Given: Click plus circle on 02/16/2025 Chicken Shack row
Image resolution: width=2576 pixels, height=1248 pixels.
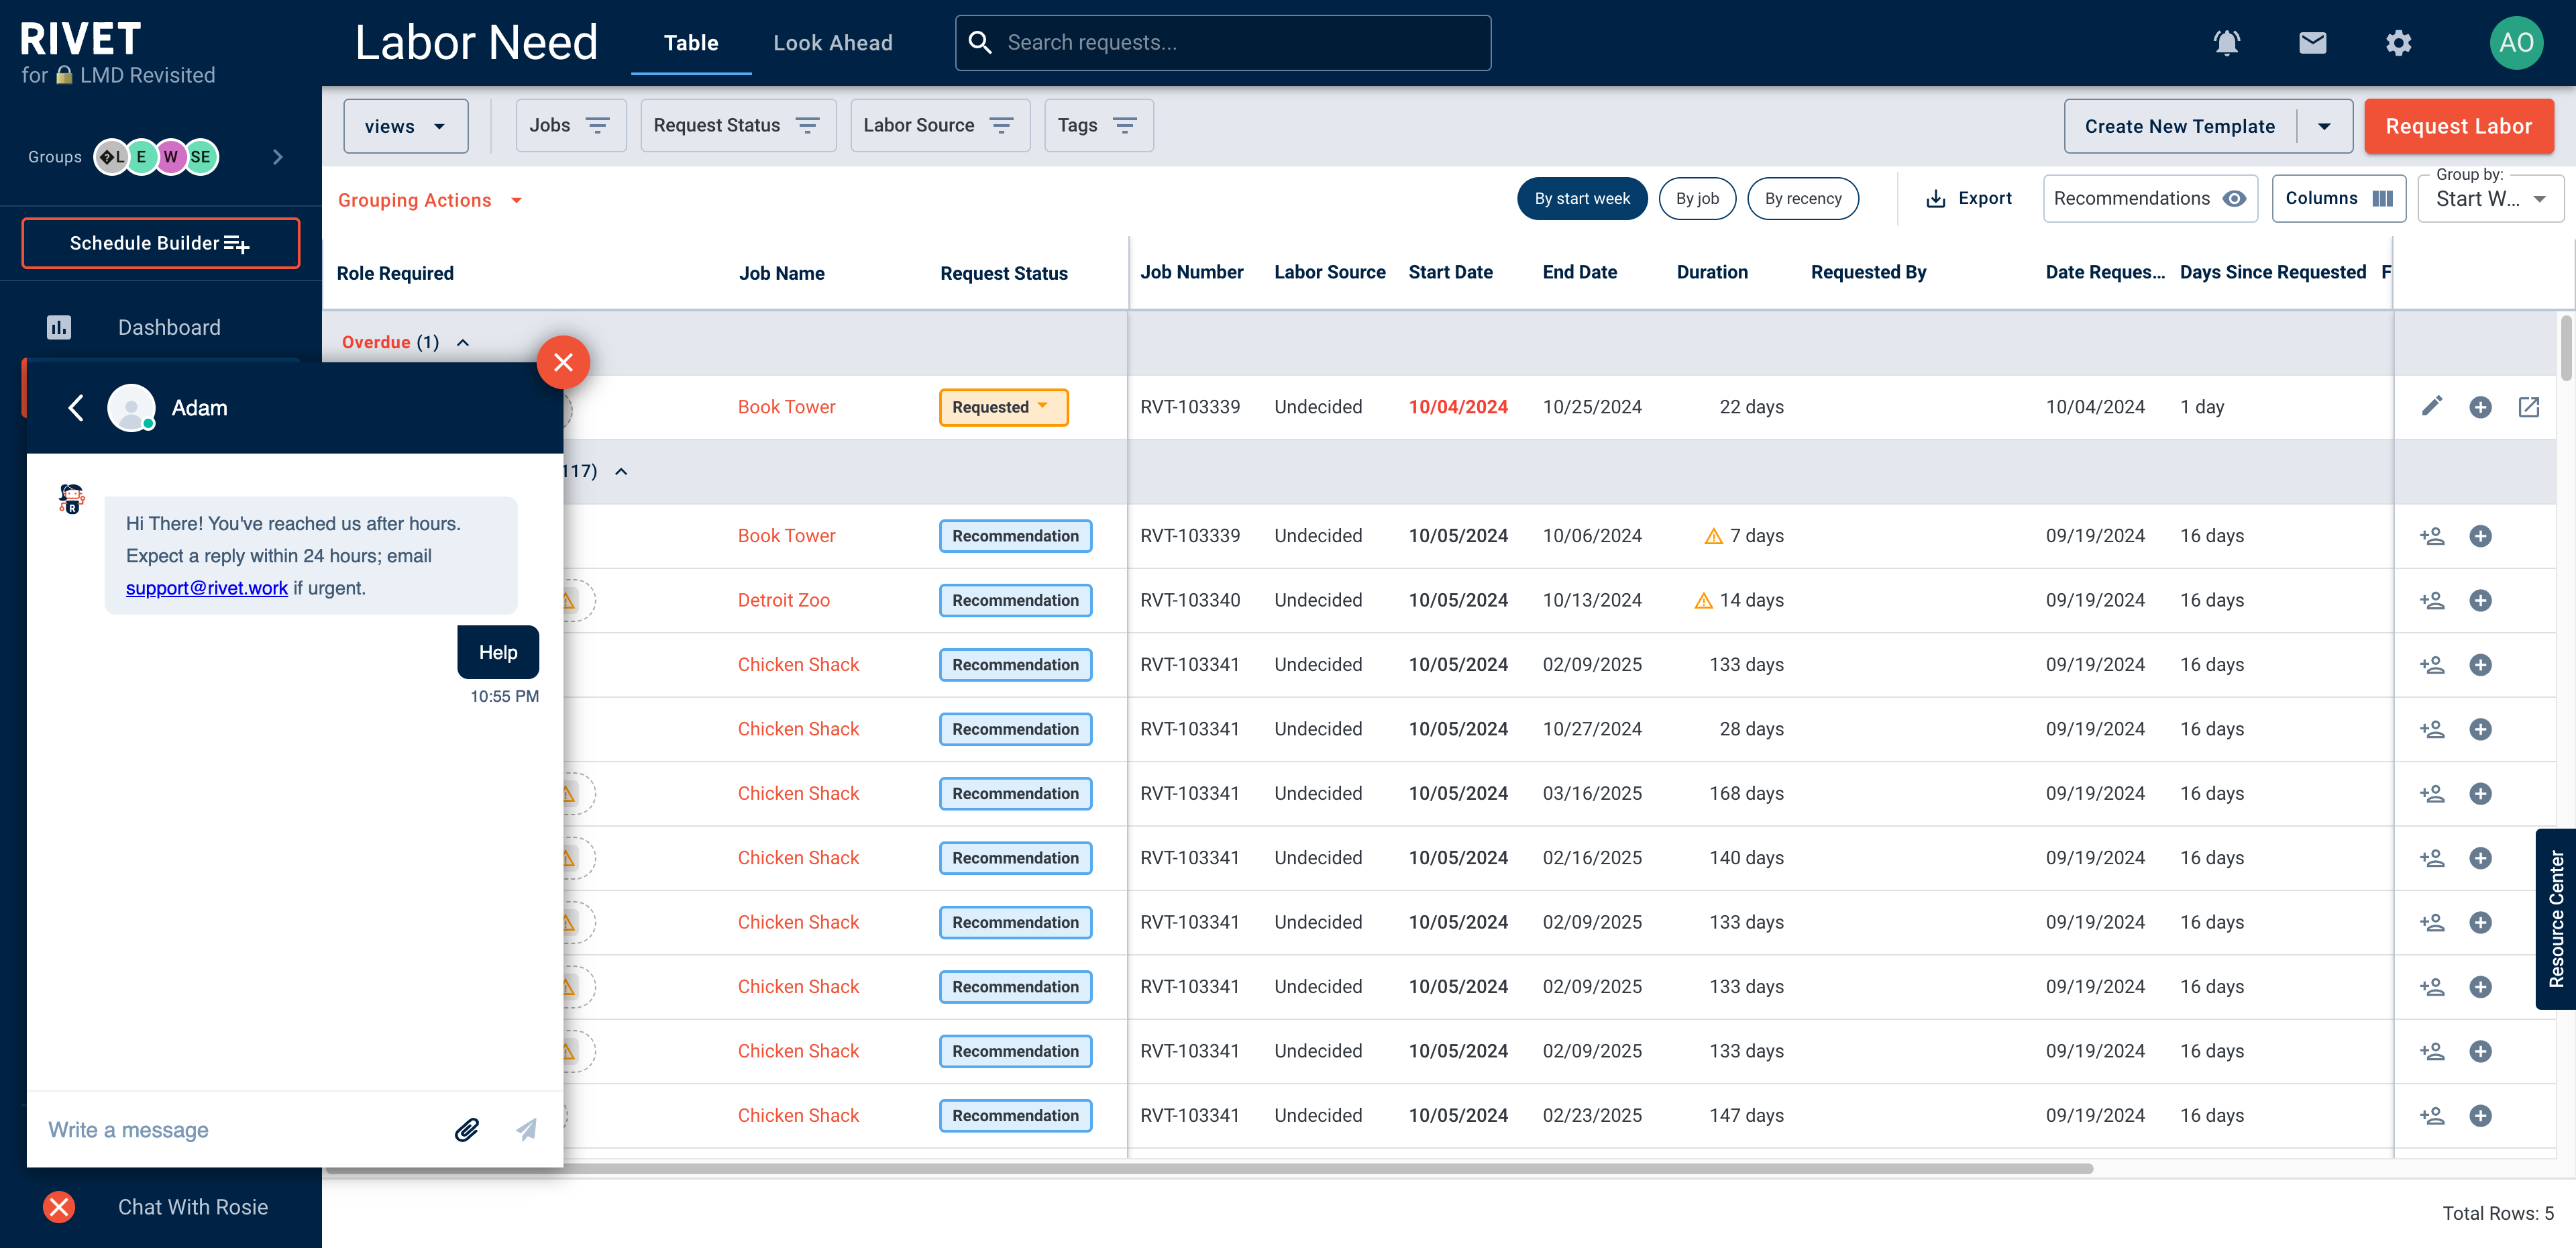Looking at the screenshot, I should click(2480, 858).
